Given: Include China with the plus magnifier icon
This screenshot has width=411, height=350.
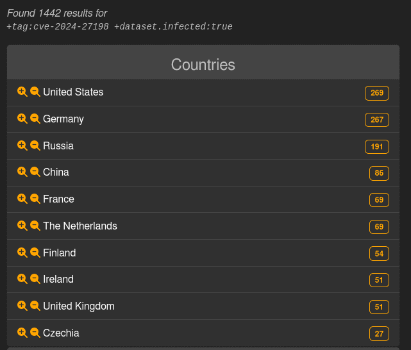Looking at the screenshot, I should [x=22, y=172].
